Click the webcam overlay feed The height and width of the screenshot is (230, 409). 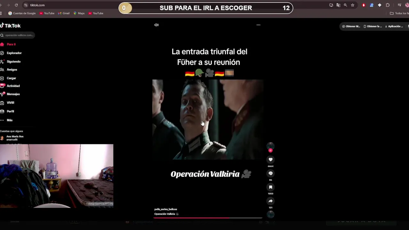57,176
